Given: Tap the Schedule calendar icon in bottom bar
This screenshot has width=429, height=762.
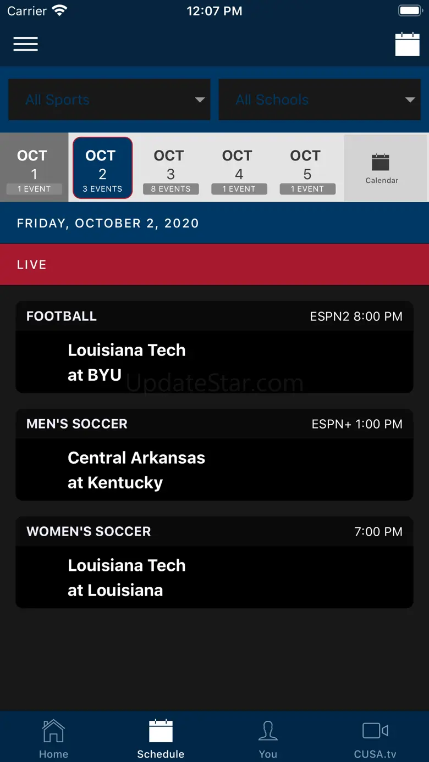Looking at the screenshot, I should [x=161, y=731].
